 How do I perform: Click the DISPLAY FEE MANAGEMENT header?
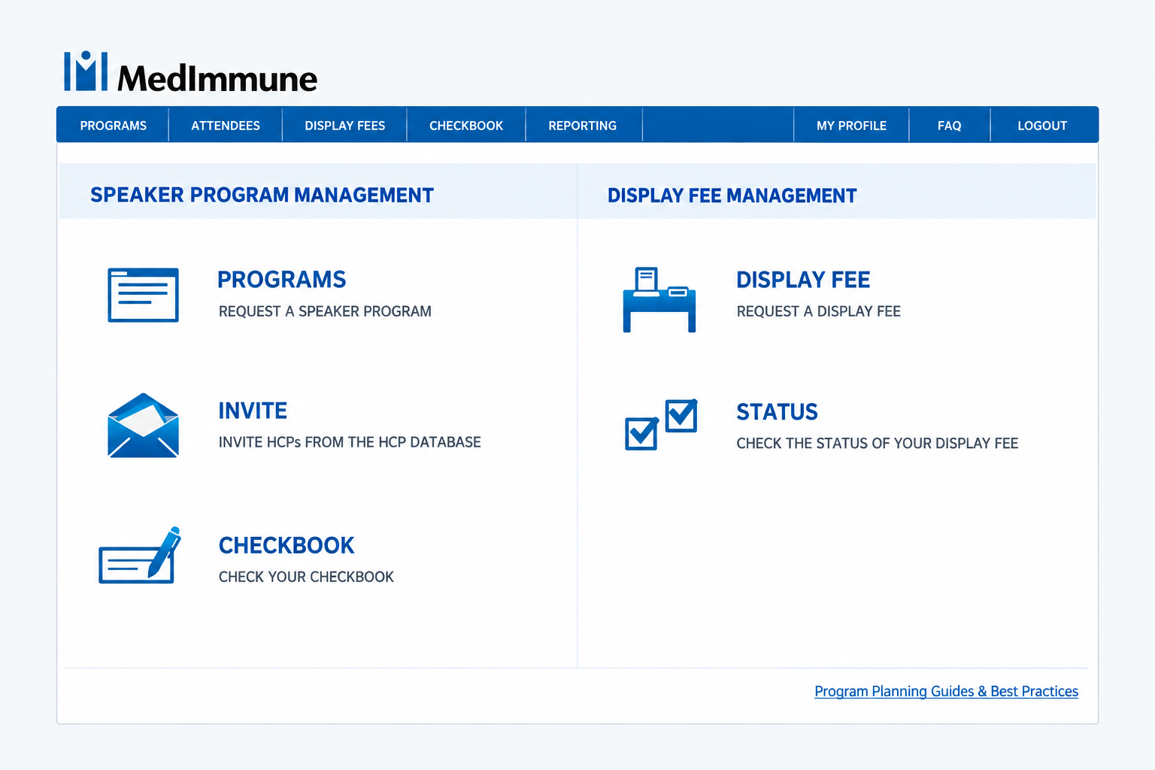click(x=732, y=196)
